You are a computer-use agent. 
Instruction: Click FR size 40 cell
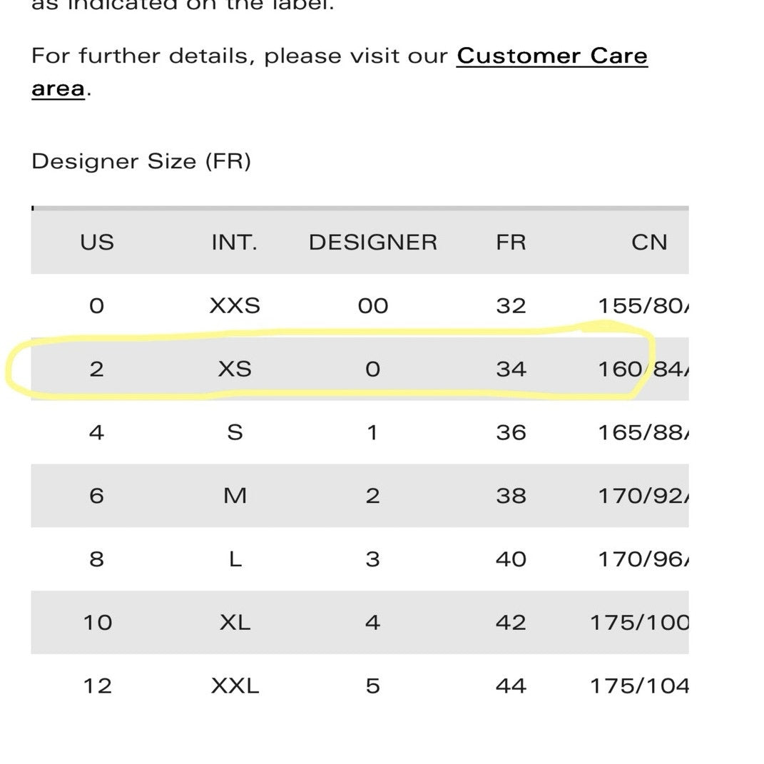tap(511, 559)
